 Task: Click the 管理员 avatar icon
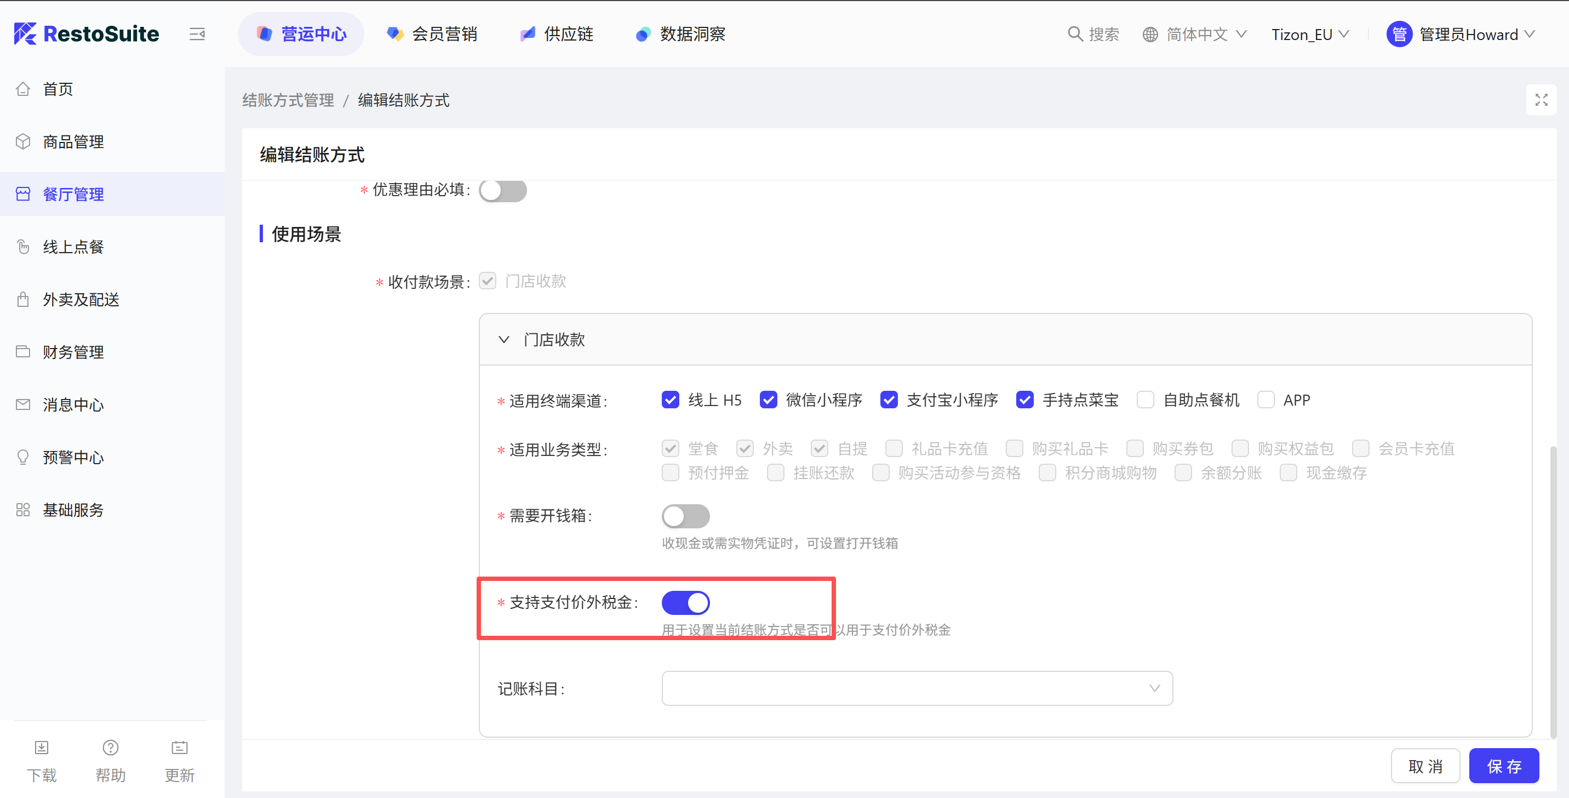(x=1399, y=34)
